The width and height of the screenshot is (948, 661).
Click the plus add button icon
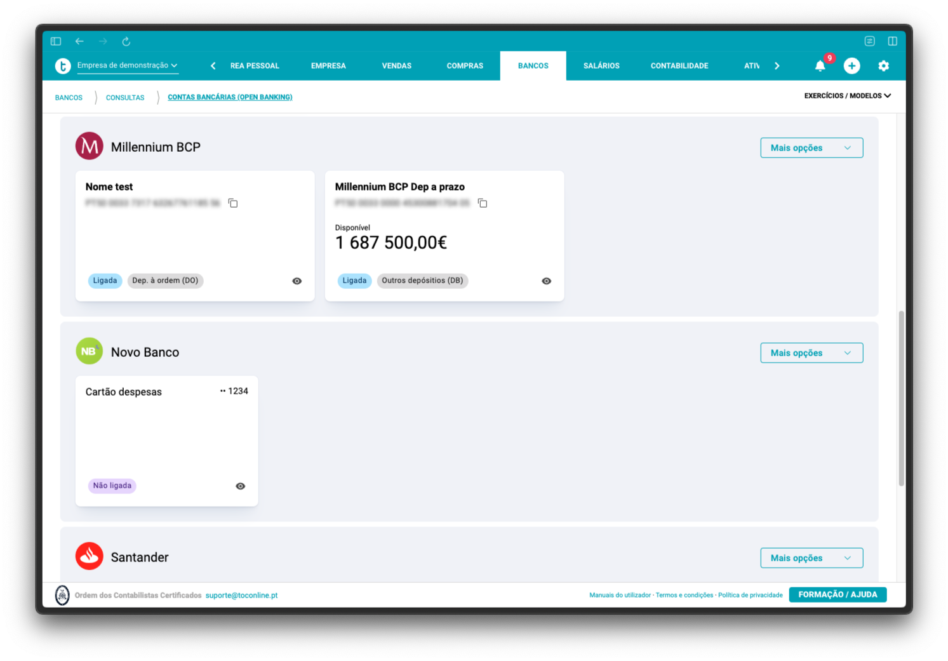pos(851,65)
